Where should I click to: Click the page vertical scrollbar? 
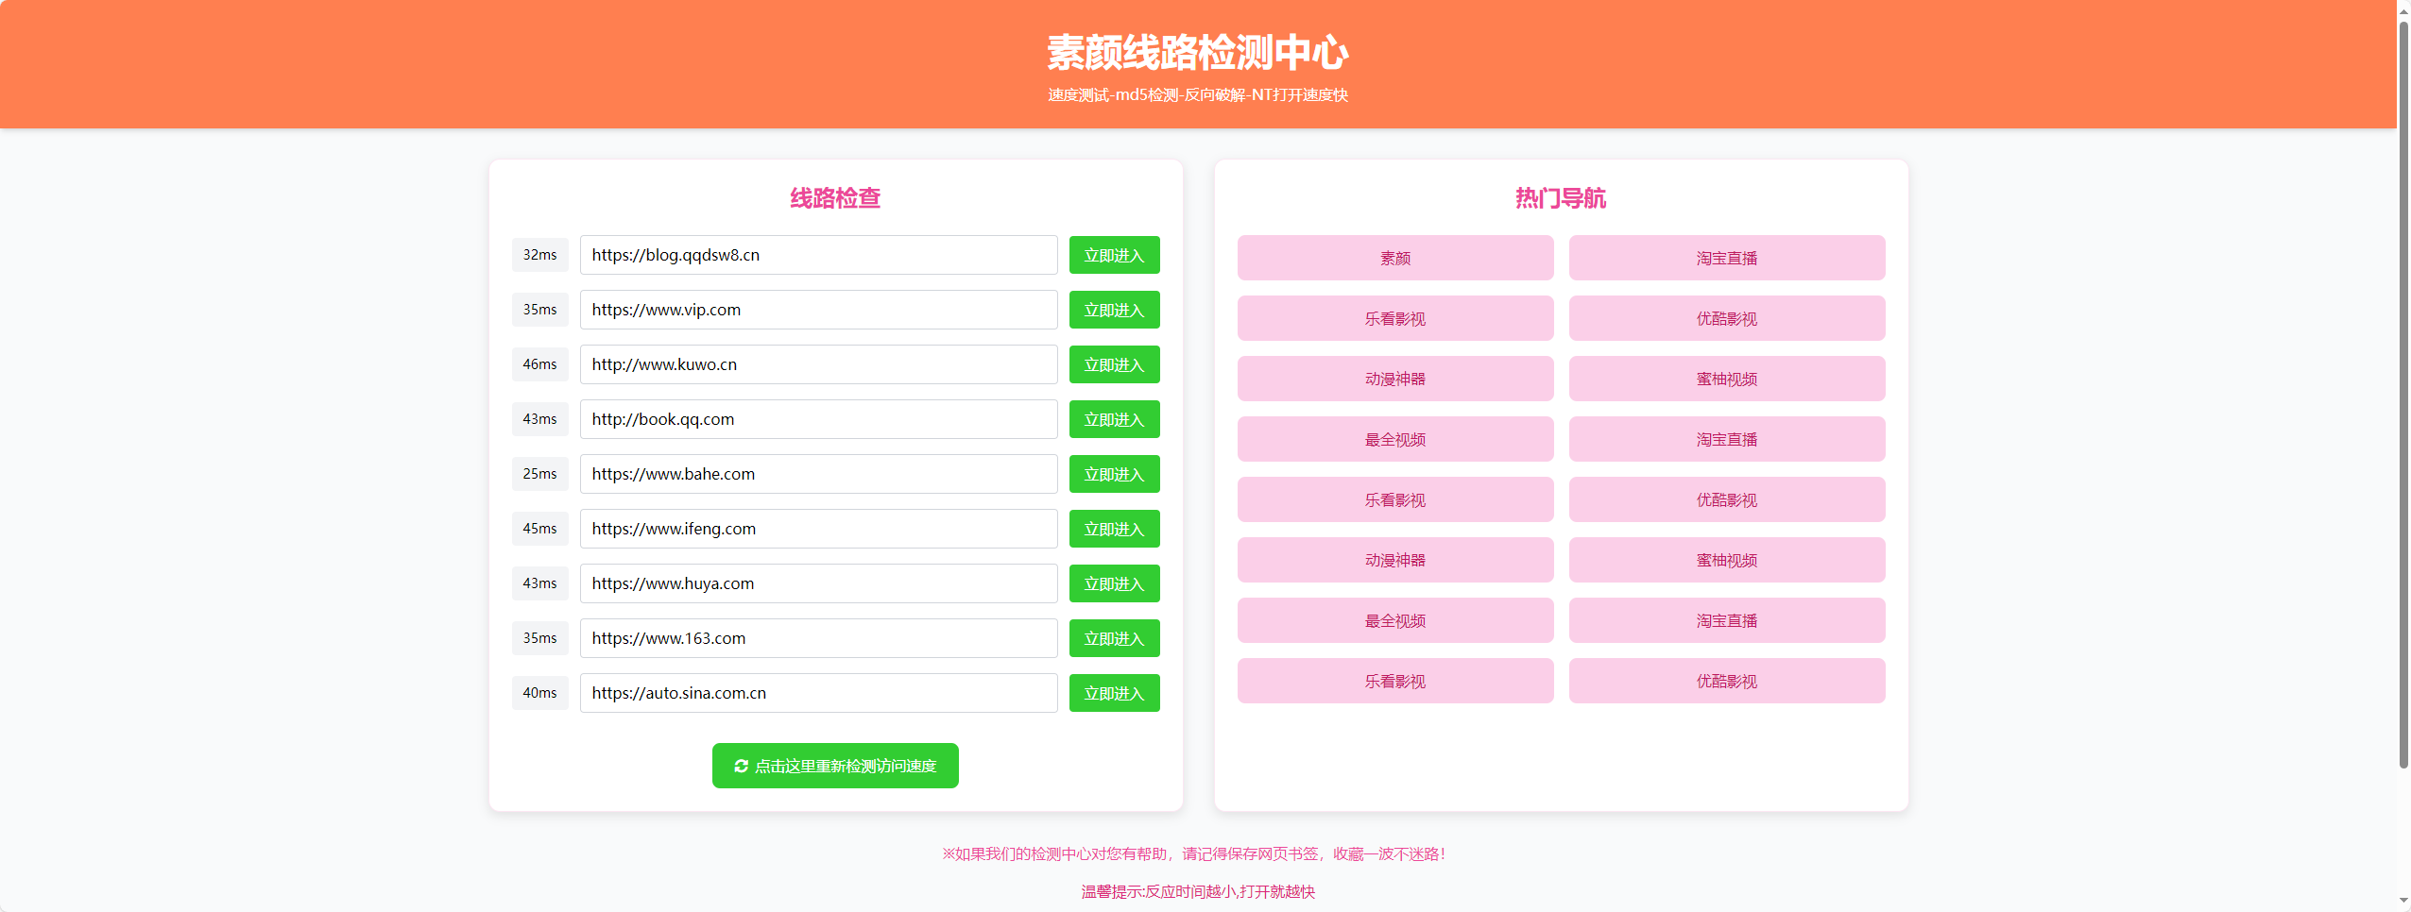[x=2403, y=397]
